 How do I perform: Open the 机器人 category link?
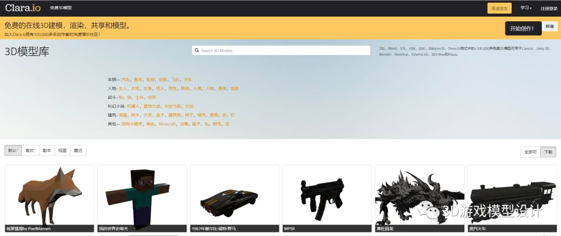[133, 107]
